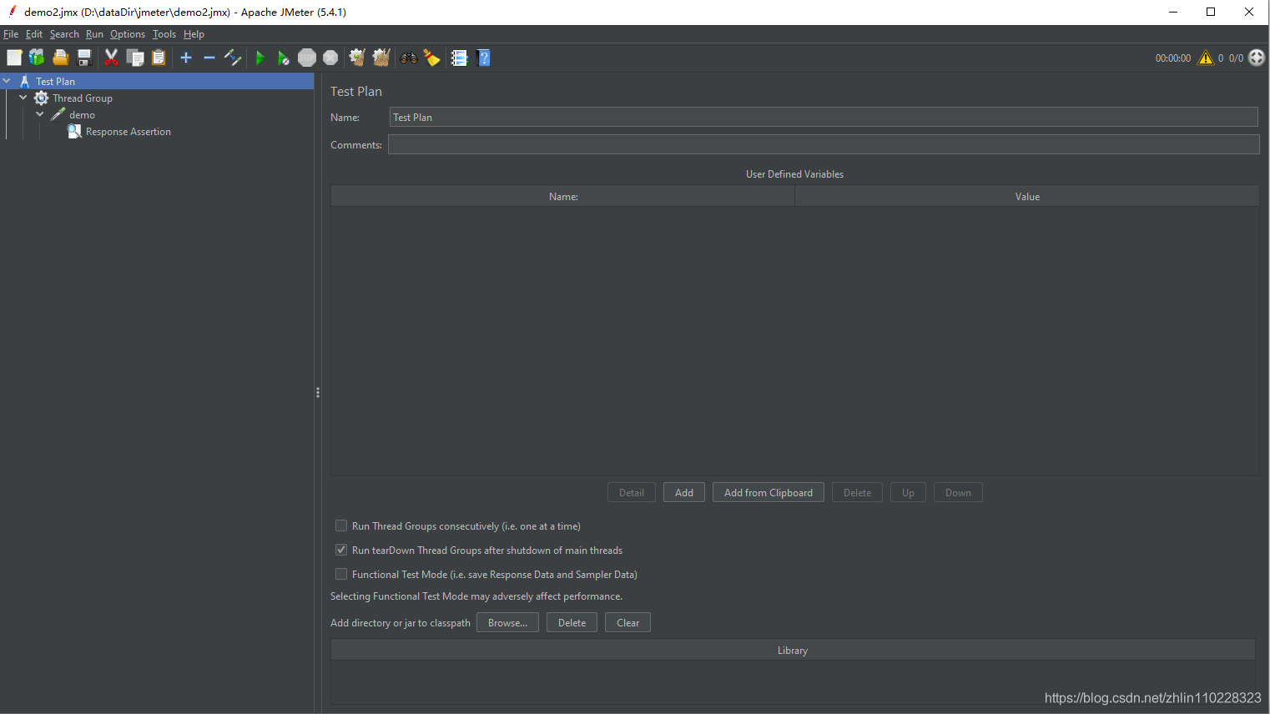Open the Function Helper dialog icon

tap(459, 58)
